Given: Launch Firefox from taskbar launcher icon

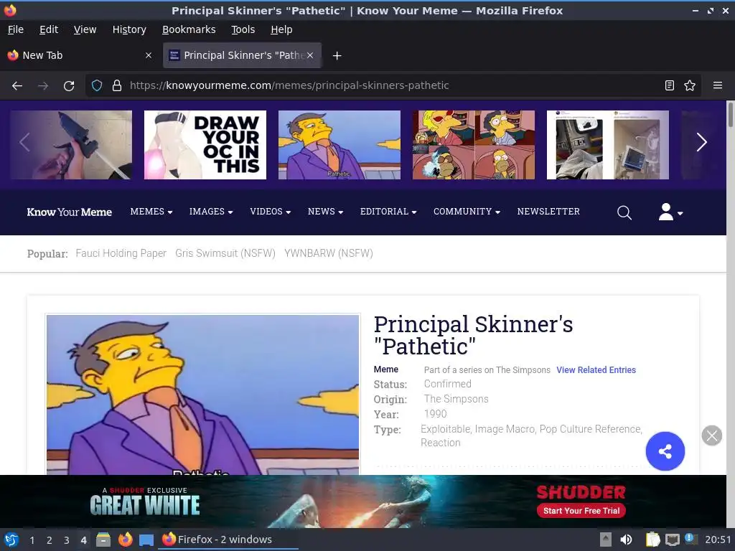Looking at the screenshot, I should pos(125,540).
